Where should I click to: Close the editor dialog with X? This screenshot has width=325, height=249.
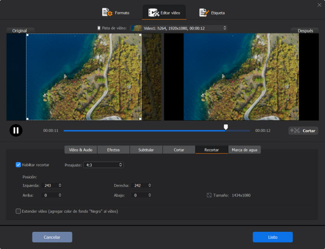pyautogui.click(x=319, y=5)
